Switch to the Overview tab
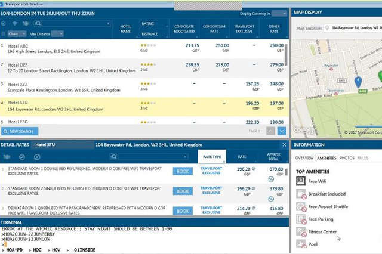The height and width of the screenshot is (254, 382). coord(304,158)
